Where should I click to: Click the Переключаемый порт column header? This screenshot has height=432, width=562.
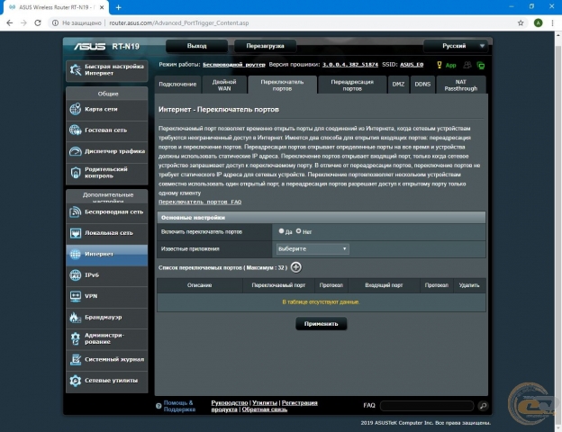point(278,285)
